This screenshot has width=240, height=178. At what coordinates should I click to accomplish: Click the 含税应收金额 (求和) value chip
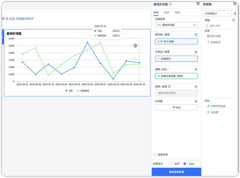click(x=176, y=76)
